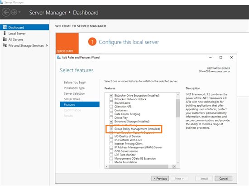Click the Local Server icon

coord(5,33)
